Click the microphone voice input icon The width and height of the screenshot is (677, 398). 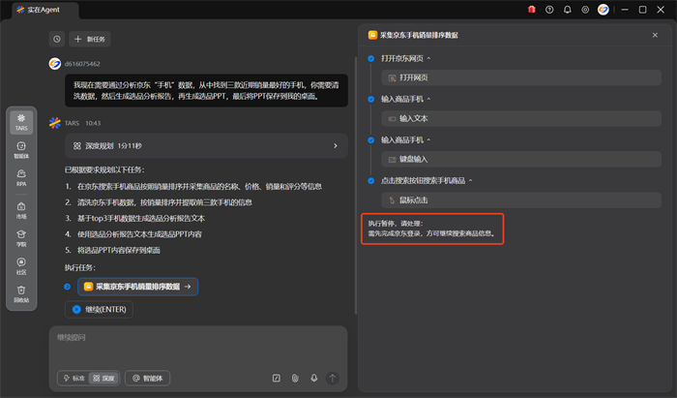[312, 378]
